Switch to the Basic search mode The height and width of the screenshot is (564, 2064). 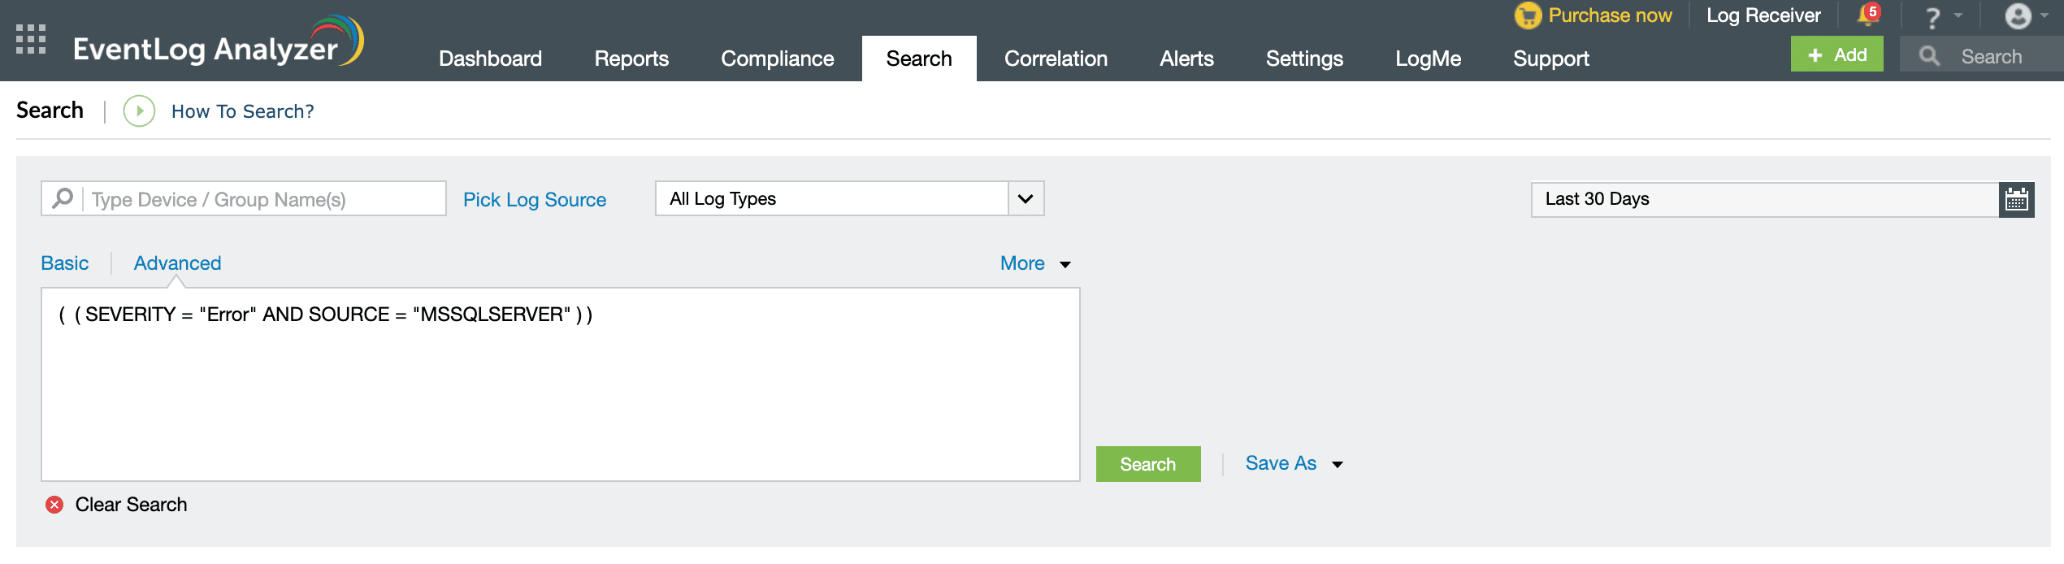(65, 263)
